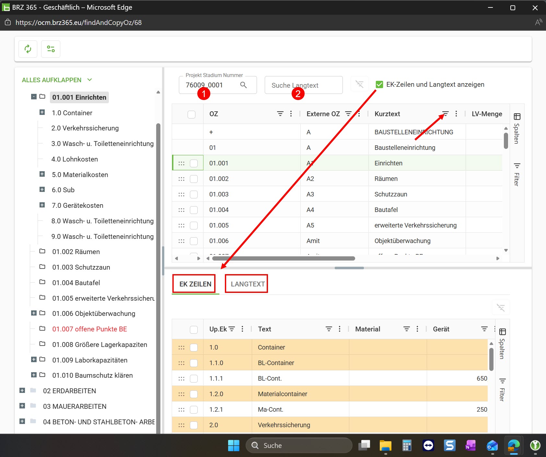546x457 pixels.
Task: Switch to the LANGTEXT tab
Action: click(248, 284)
